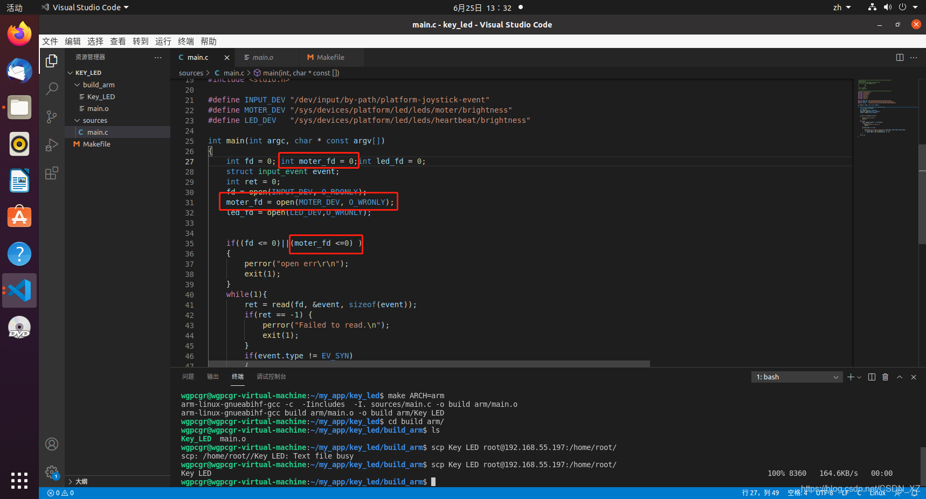
Task: Open the feedback icon in status bar
Action: click(x=898, y=493)
